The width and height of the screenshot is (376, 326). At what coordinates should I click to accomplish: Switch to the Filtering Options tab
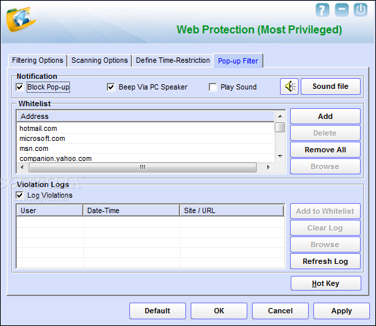pyautogui.click(x=37, y=60)
